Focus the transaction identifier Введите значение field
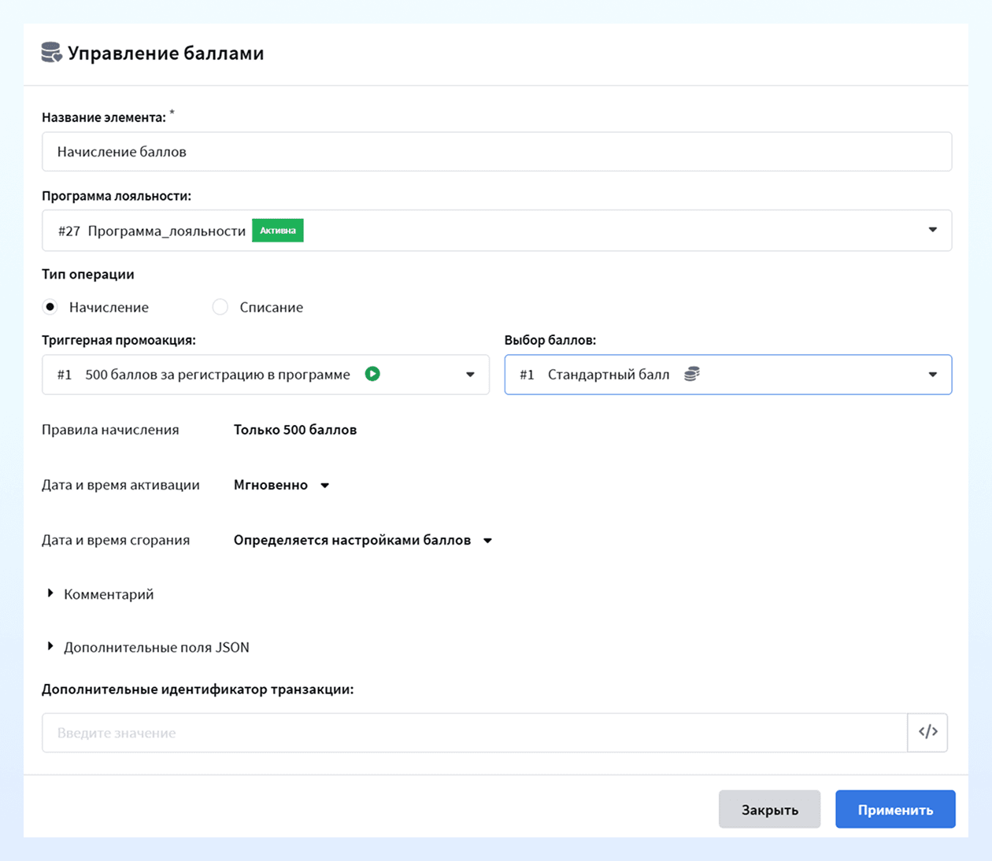This screenshot has height=861, width=992. (x=475, y=732)
